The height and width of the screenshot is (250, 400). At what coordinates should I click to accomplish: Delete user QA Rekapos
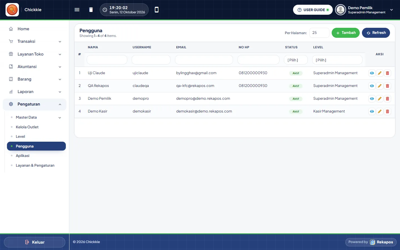click(x=387, y=86)
